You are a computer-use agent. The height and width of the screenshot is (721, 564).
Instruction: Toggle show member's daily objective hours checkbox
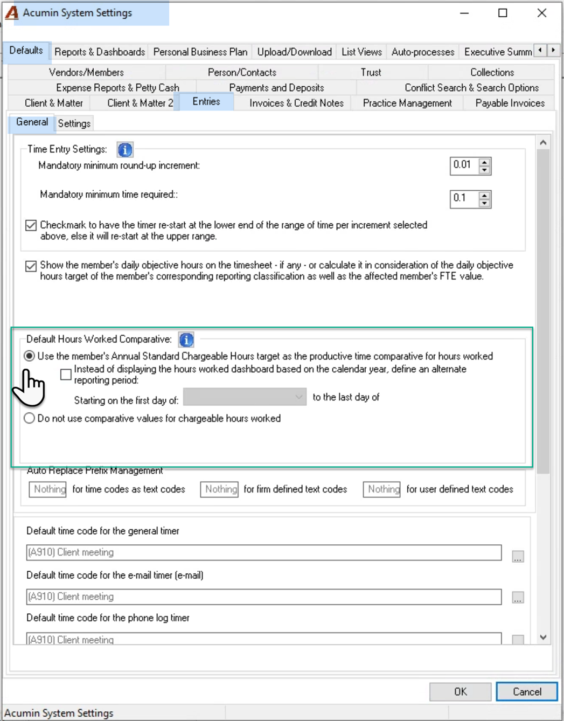[31, 266]
